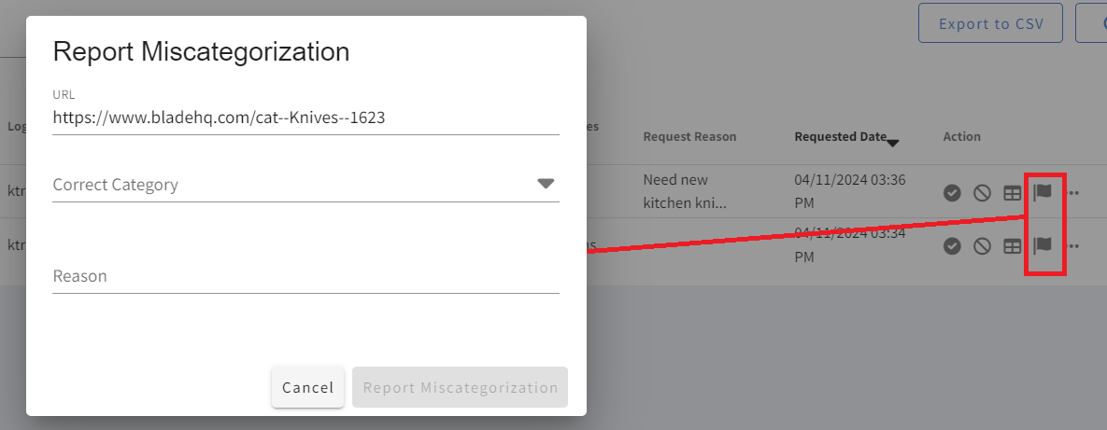Click the deny (block) icon in the second row
This screenshot has height=430, width=1107.
click(982, 246)
